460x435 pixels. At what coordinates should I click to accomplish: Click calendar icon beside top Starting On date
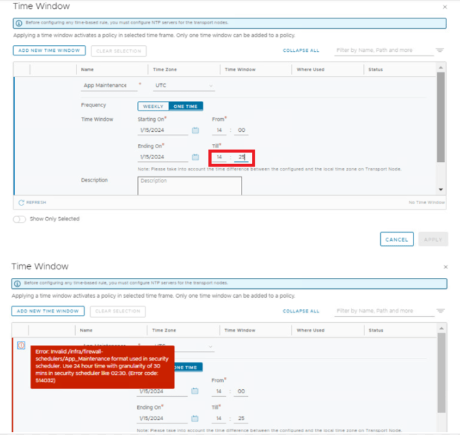tap(195, 130)
